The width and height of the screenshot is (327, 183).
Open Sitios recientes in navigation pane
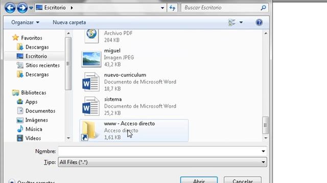click(42, 66)
